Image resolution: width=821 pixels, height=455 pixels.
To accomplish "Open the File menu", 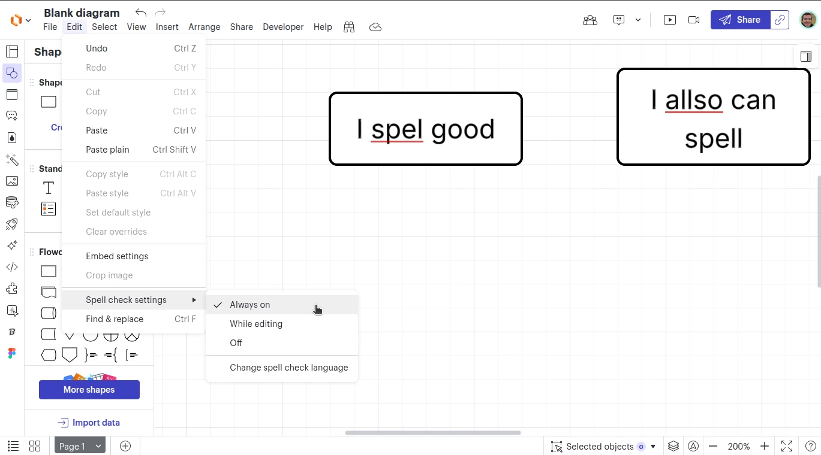I will [x=50, y=27].
